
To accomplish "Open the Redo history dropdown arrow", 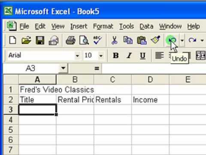I will 202,40.
